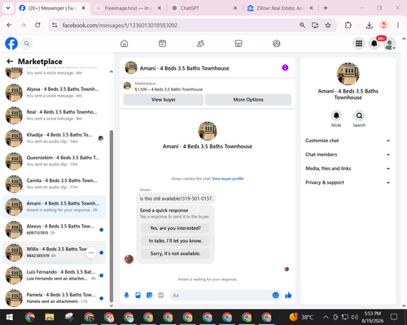Switch to the Freeimage.host tab

(x=128, y=8)
